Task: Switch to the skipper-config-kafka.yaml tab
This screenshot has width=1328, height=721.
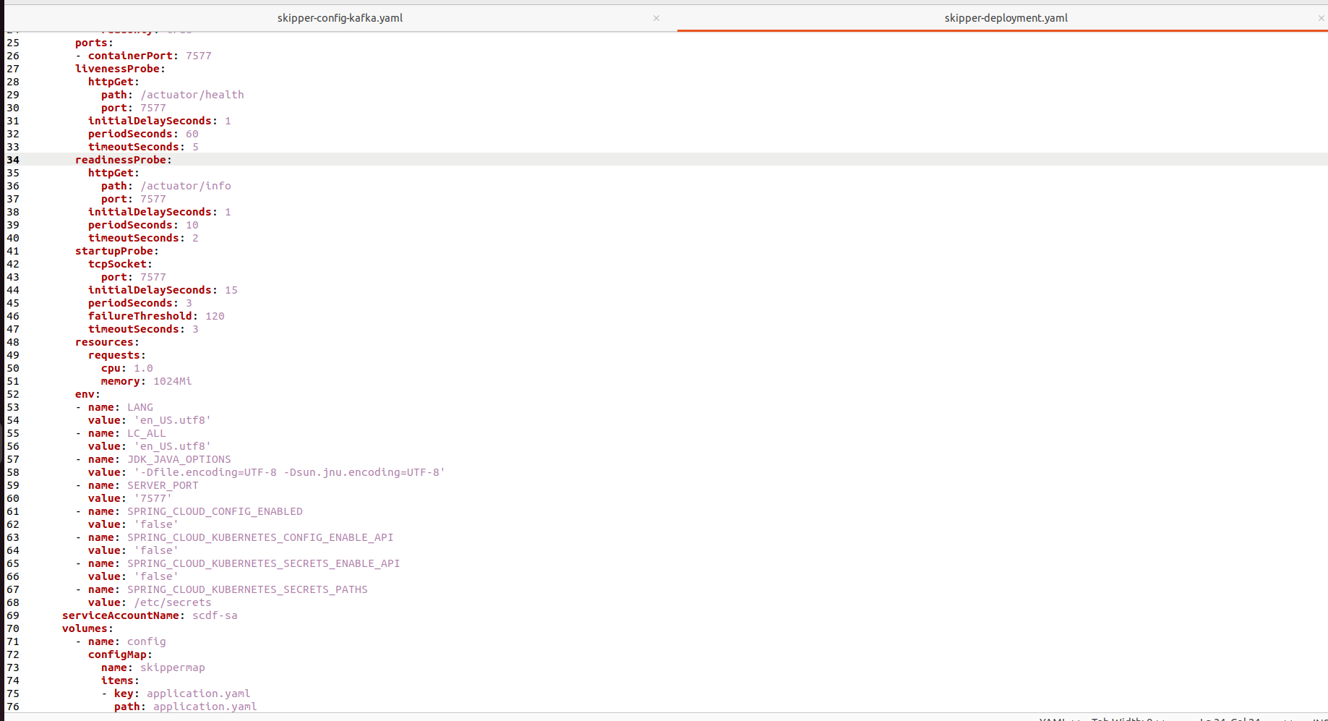Action: coord(340,17)
